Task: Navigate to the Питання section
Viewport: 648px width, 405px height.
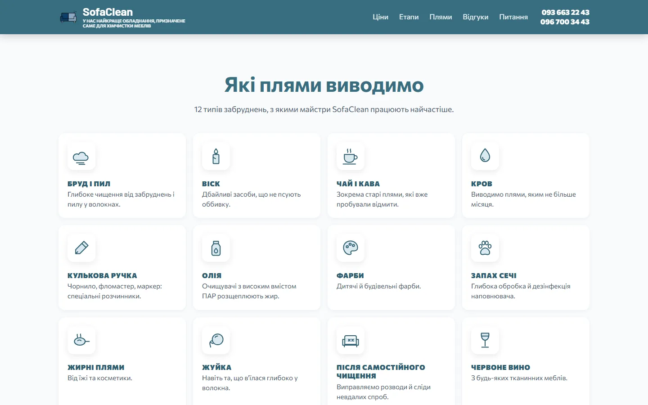Action: [x=513, y=17]
